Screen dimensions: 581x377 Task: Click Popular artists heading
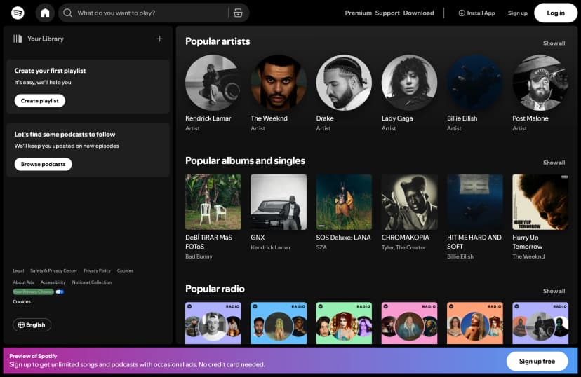coord(218,41)
